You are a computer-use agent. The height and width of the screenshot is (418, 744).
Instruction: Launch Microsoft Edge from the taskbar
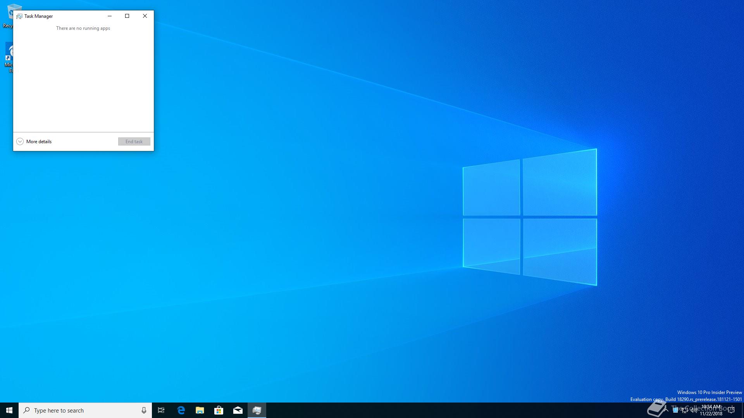coord(181,410)
